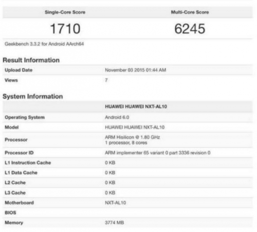The height and width of the screenshot is (232, 257).
Task: Select the Views count 7
Action: 106,80
